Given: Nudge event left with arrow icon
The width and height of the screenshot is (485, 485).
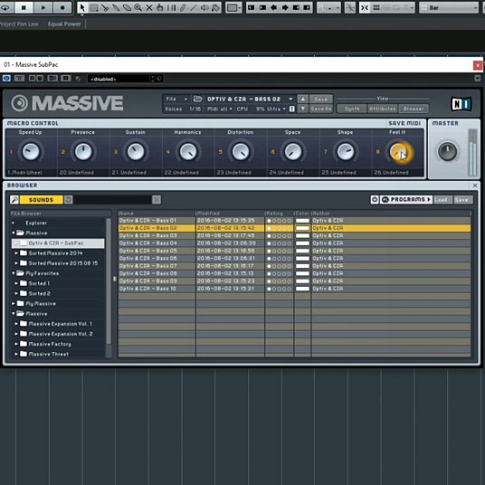Looking at the screenshot, I should [x=274, y=7].
